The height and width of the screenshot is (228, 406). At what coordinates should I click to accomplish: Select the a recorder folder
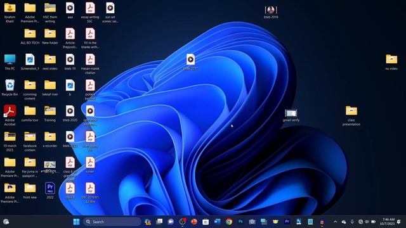click(x=50, y=139)
